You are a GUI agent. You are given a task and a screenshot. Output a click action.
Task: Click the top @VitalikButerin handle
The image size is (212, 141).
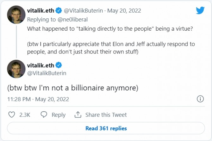tap(84, 11)
